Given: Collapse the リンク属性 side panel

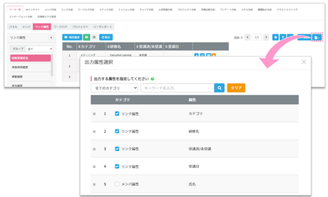Looking at the screenshot, I should pos(51,38).
